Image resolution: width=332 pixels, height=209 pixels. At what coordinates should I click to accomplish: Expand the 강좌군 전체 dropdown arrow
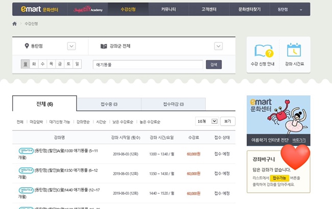pos(218,46)
